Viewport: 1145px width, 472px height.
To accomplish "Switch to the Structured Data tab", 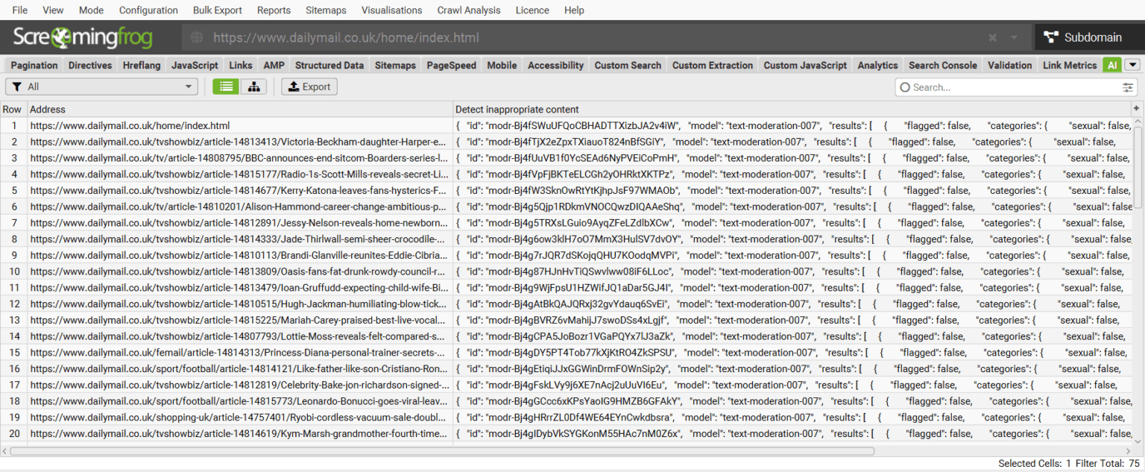I will pyautogui.click(x=329, y=66).
